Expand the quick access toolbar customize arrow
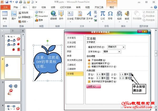158x111 pixels. 36,2
